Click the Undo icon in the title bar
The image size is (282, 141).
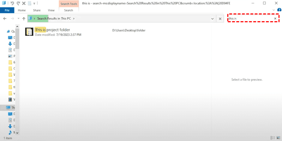coord(12,3)
